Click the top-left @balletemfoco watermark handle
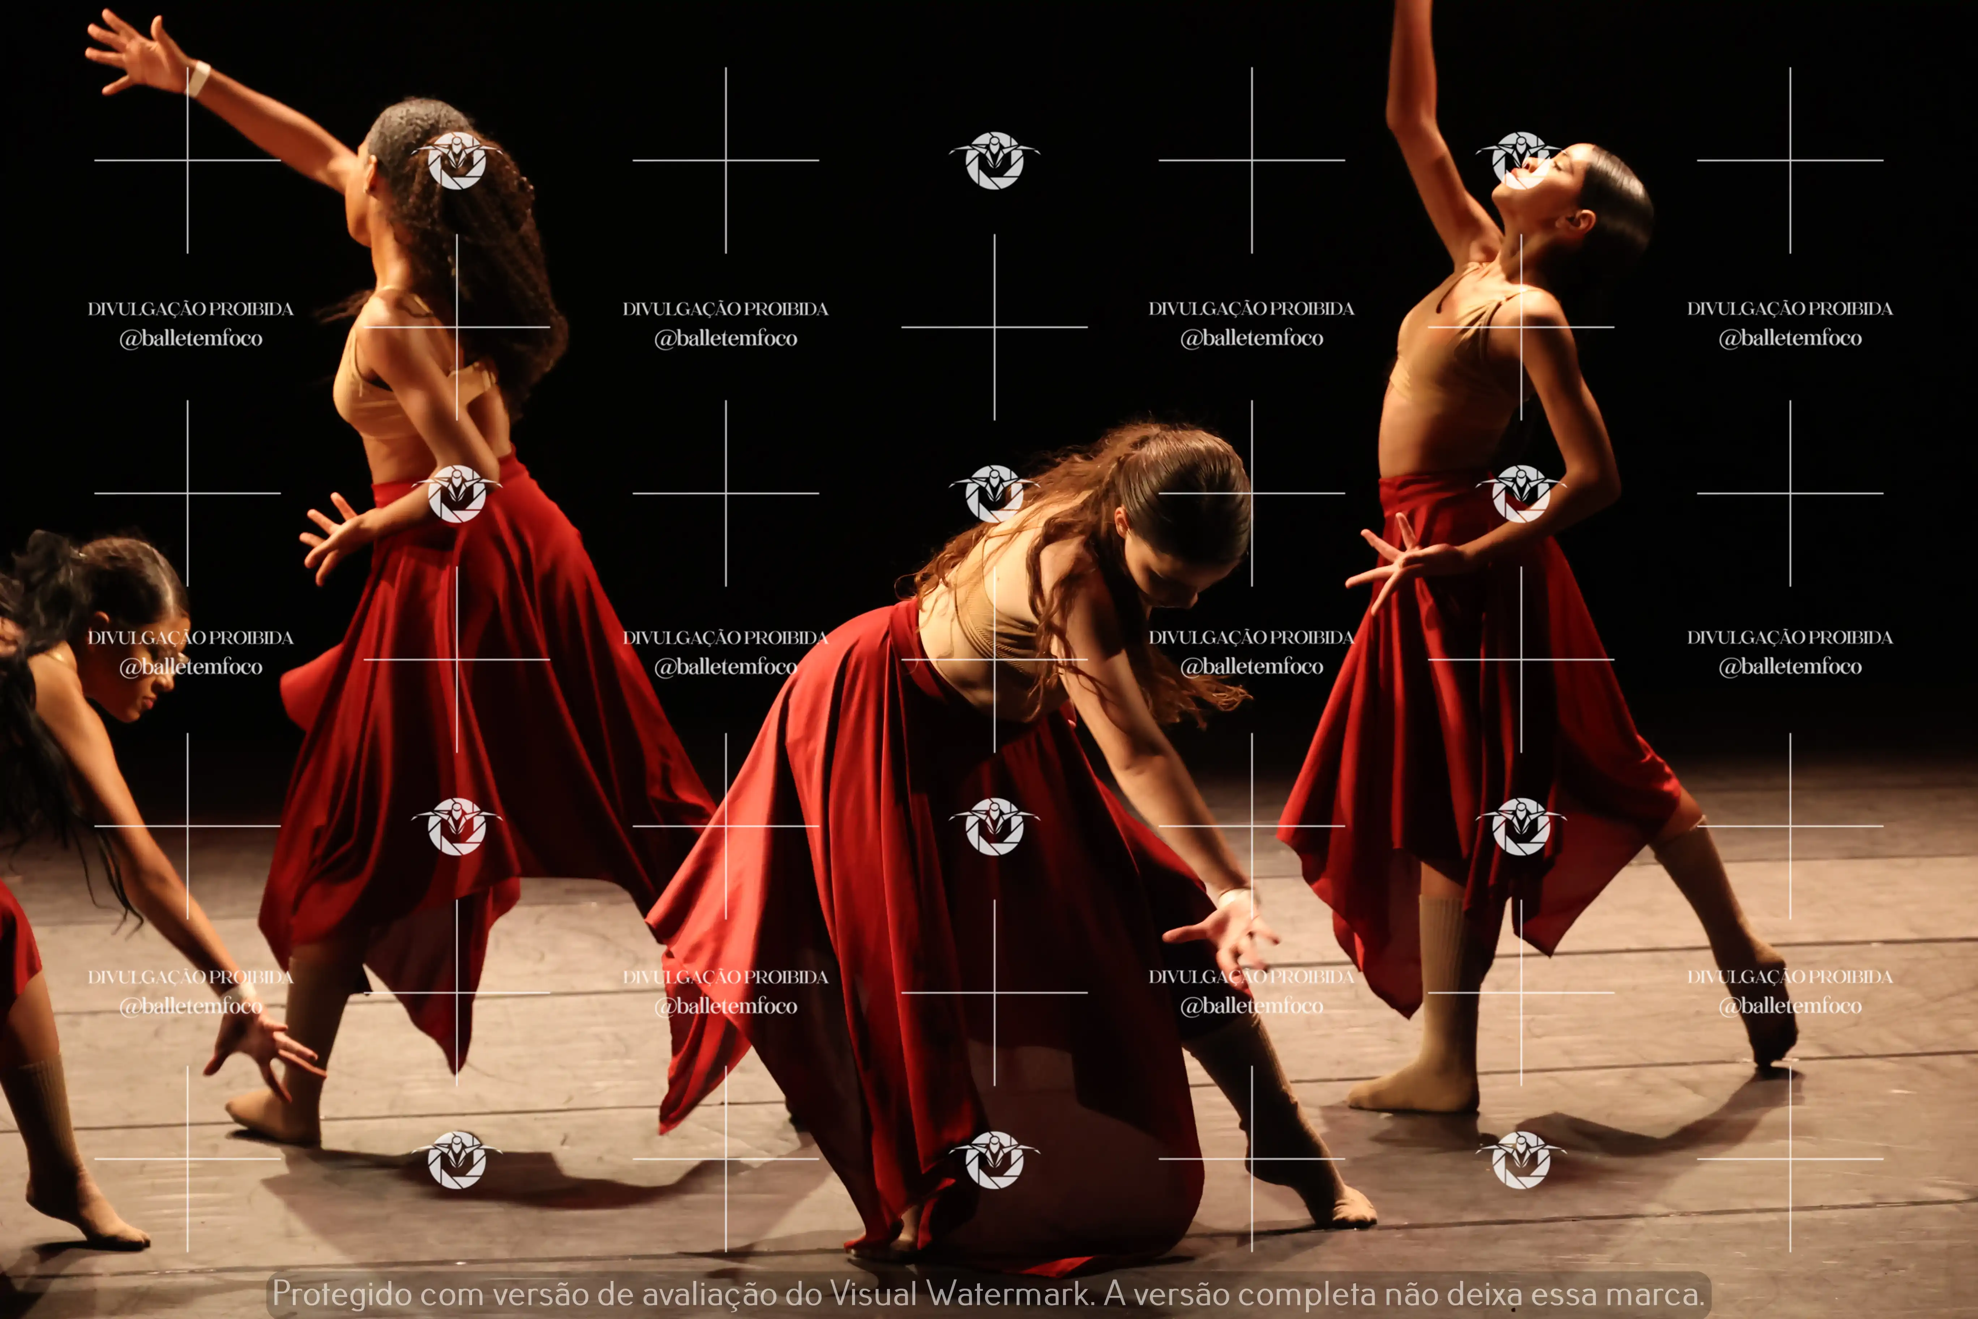The image size is (1978, 1319). coord(191,338)
